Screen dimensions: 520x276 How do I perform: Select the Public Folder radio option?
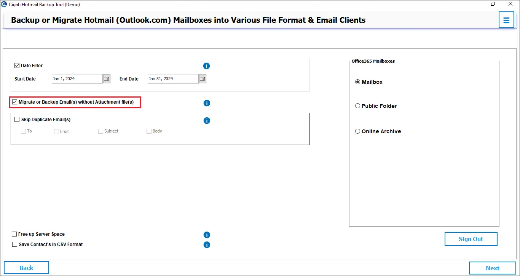point(357,106)
